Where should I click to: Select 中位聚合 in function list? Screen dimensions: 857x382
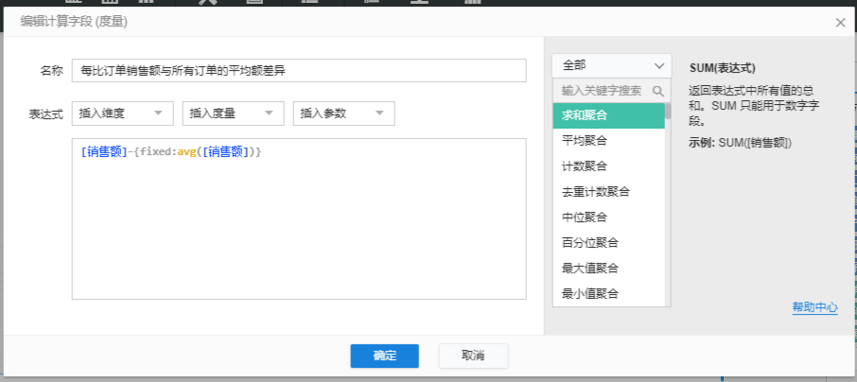pyautogui.click(x=608, y=217)
